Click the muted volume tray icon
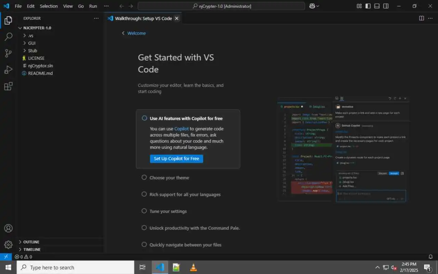This screenshot has height=274, width=438. (394, 267)
